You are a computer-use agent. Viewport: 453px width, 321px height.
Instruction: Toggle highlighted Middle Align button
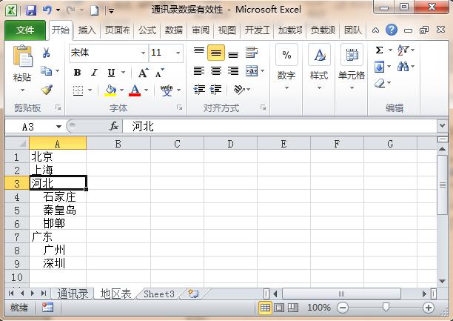(216, 53)
